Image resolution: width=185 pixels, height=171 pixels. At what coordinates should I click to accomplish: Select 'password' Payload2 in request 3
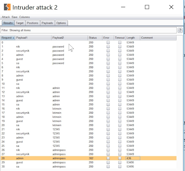[x=58, y=55]
